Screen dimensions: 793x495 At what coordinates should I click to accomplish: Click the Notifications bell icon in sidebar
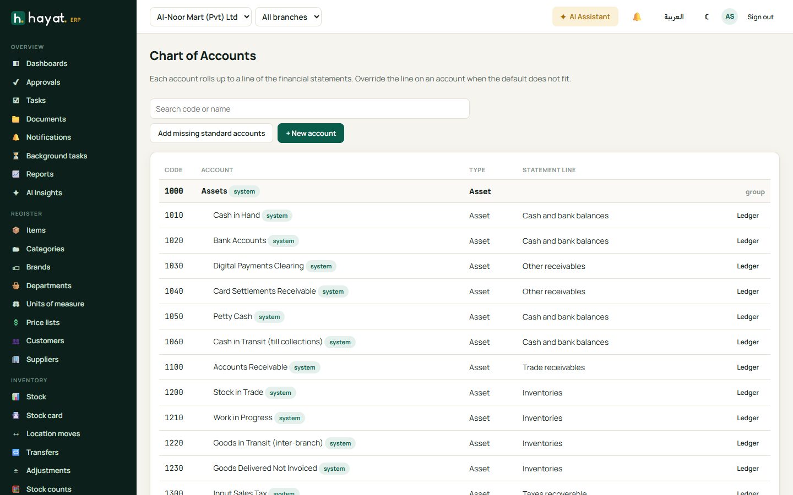[x=16, y=137]
